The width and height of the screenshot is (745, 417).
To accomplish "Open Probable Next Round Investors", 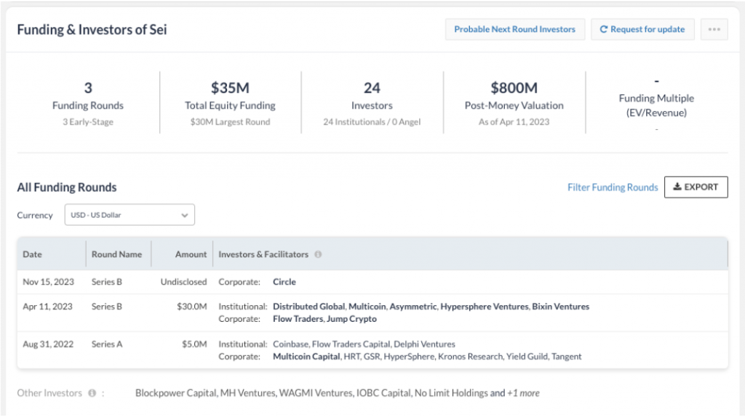I will pos(515,29).
